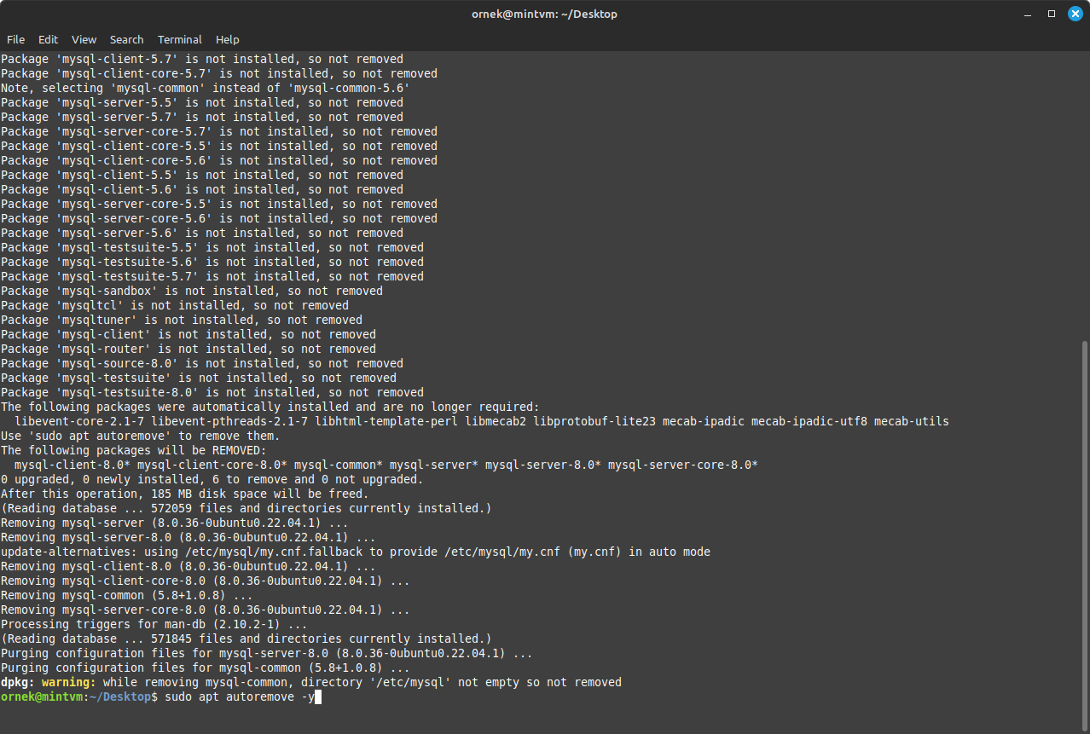Click the terminal vertical scrollbar handle
Viewport: 1090px width, 734px height.
1085,535
